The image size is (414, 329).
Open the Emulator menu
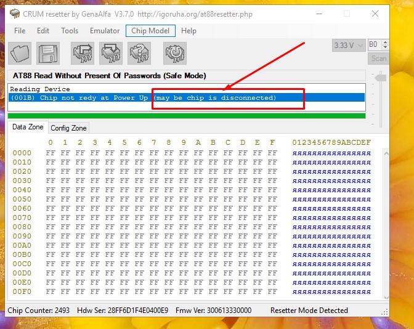pyautogui.click(x=105, y=31)
